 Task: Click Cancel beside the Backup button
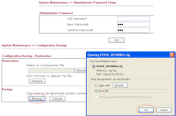57,98
